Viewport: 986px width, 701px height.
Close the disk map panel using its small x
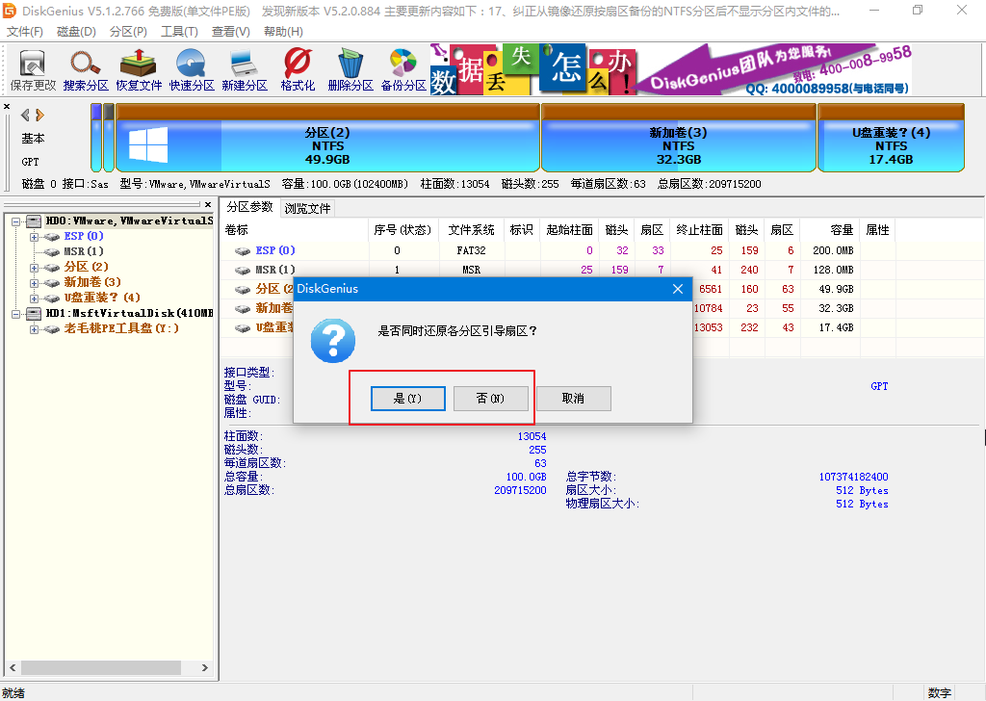point(7,106)
